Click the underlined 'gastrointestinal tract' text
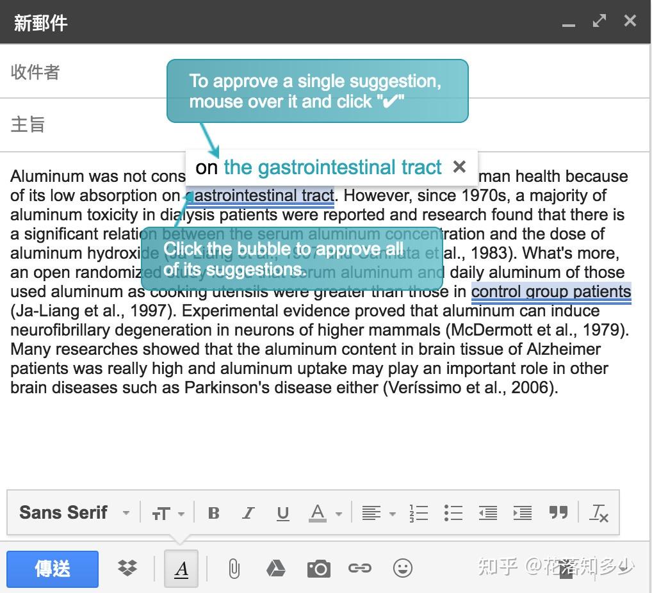 pyautogui.click(x=261, y=196)
